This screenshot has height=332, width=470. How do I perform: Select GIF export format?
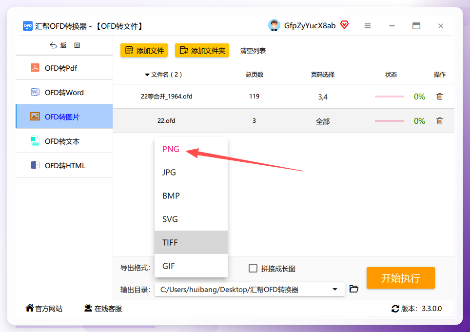191,266
